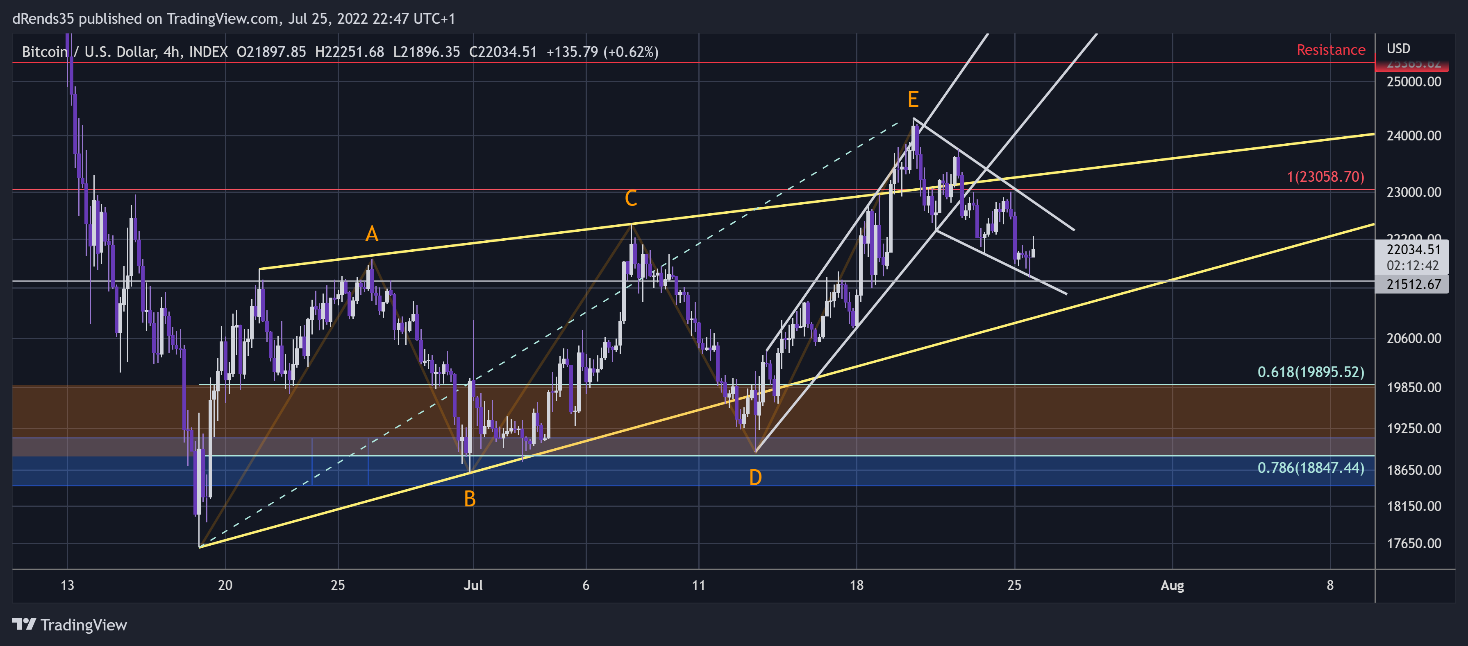Click the 17650.00 price axis label
Image resolution: width=1468 pixels, height=646 pixels.
pos(1414,543)
